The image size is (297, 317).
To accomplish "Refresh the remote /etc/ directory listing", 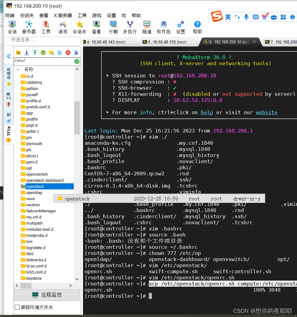I will pyautogui.click(x=43, y=53).
